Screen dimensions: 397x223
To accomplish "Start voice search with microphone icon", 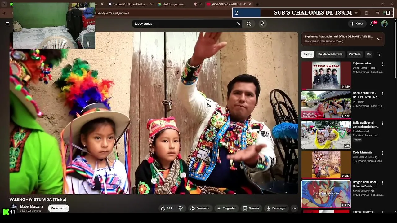I will (263, 24).
